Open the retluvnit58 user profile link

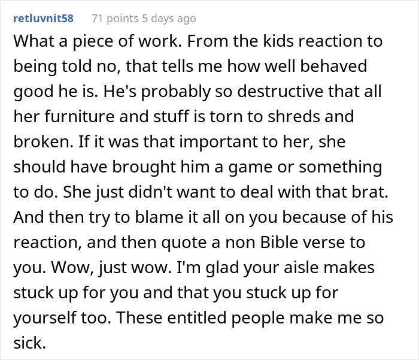pyautogui.click(x=43, y=19)
